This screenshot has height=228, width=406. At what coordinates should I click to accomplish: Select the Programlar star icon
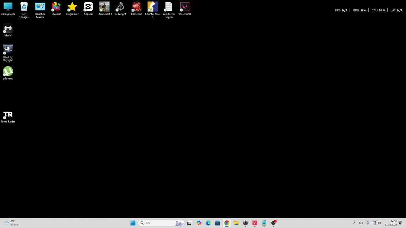[72, 9]
